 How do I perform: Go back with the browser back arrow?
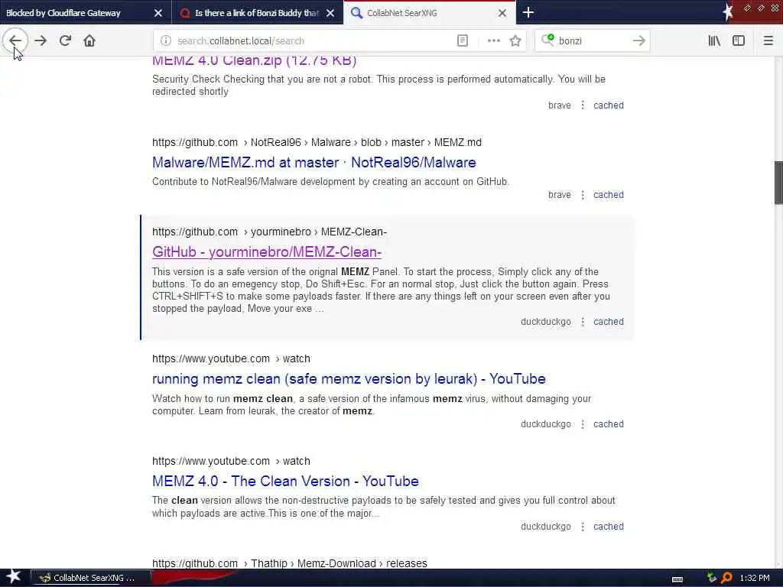(x=15, y=41)
